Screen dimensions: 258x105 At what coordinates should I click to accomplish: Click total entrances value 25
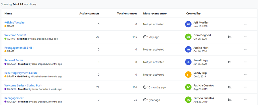click(x=135, y=100)
